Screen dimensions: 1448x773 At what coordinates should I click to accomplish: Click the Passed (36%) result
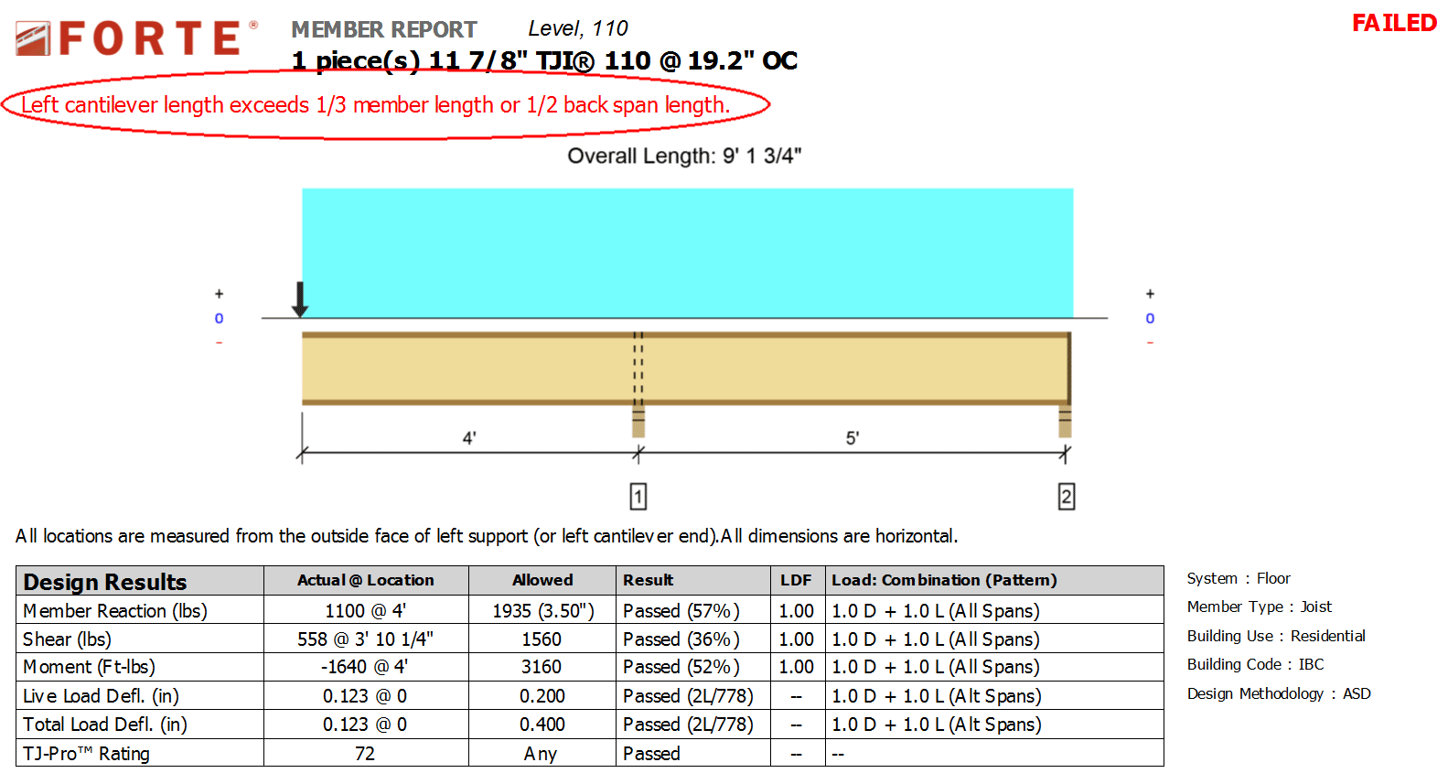681,639
